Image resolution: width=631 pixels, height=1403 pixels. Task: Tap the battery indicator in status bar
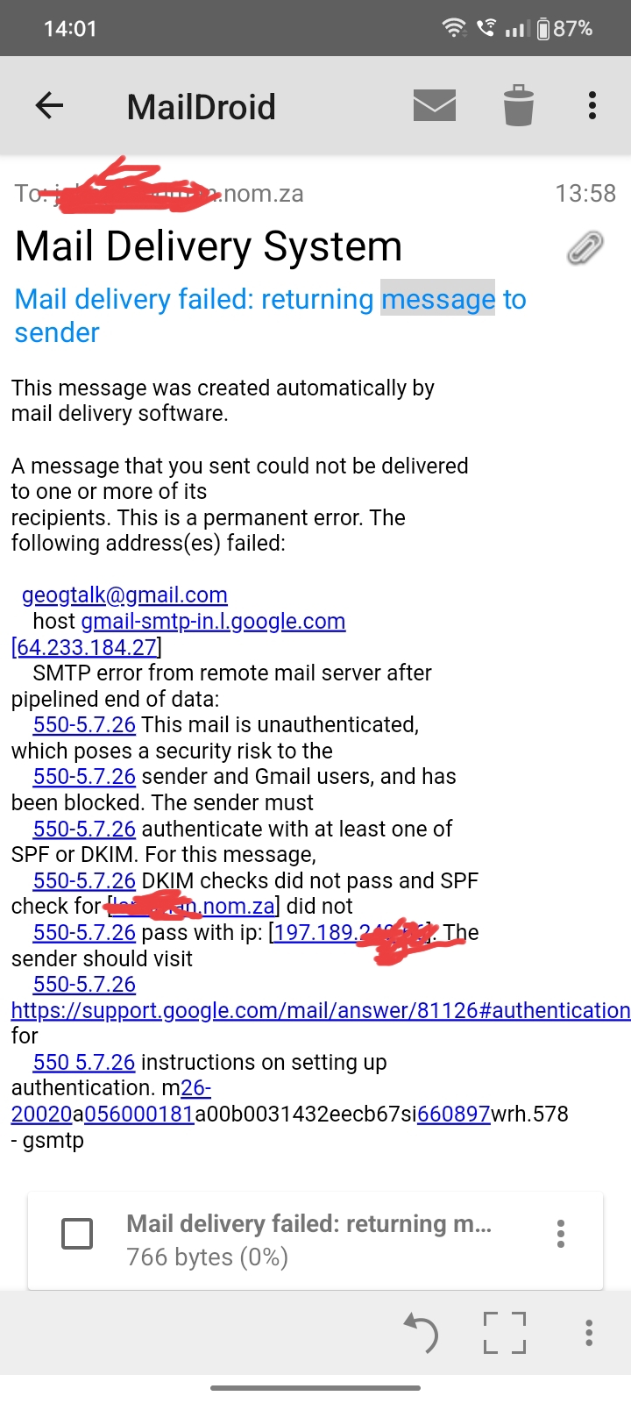(543, 28)
